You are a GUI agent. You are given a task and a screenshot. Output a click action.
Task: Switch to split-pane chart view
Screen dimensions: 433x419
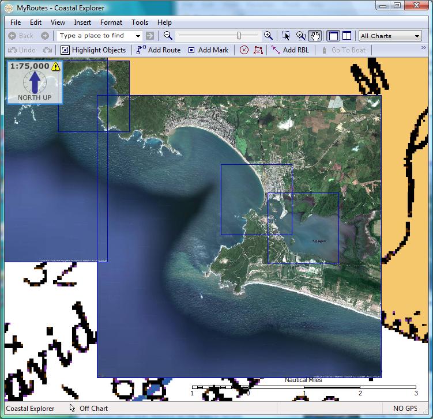pyautogui.click(x=347, y=36)
